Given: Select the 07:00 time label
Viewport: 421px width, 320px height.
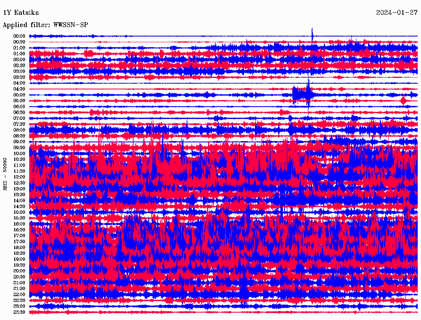Looking at the screenshot, I should (x=19, y=118).
